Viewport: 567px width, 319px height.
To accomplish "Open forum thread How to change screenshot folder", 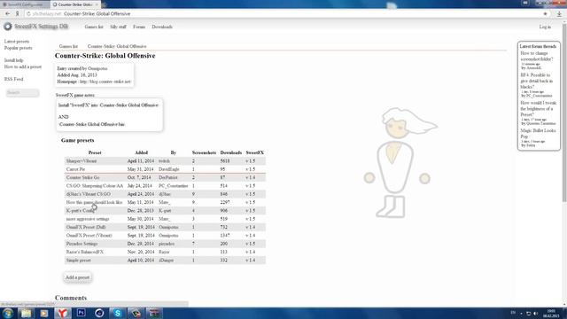I will pos(537,56).
